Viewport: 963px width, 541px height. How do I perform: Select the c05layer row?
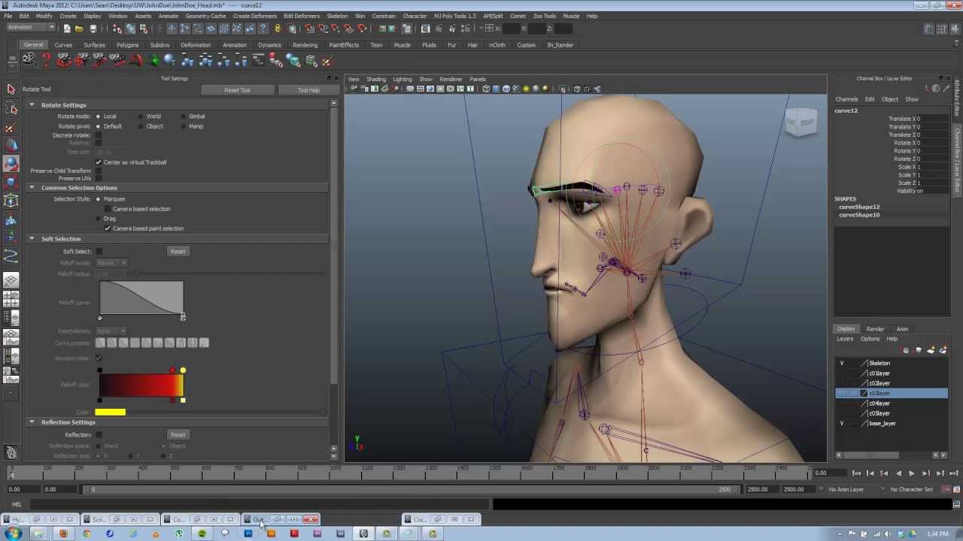click(892, 414)
